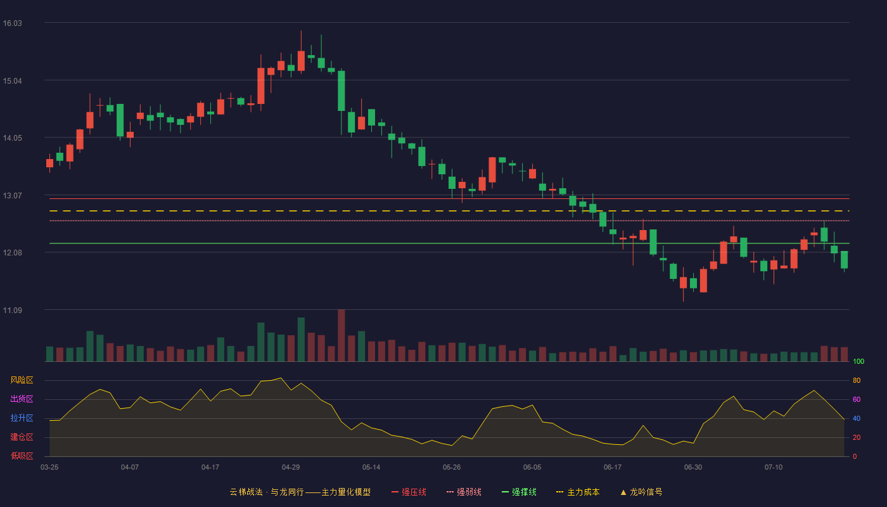Click the 07-10 date label
This screenshot has height=507, width=887.
pos(774,467)
